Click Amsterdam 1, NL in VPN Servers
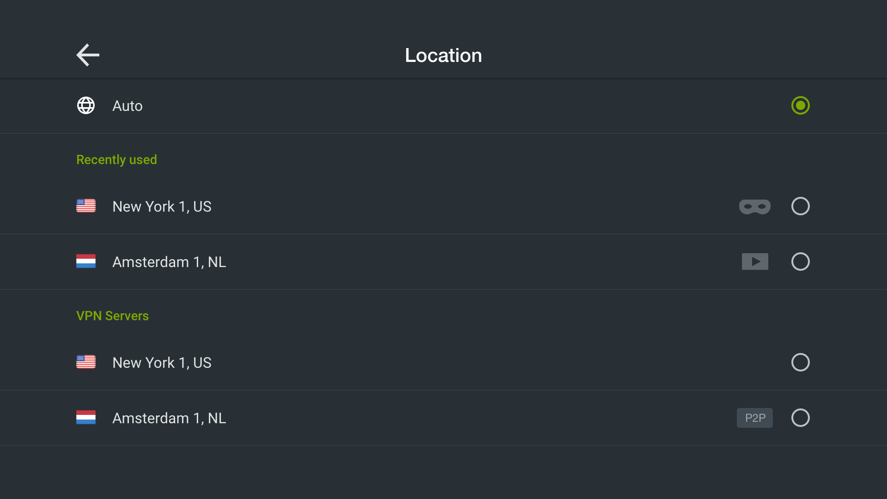 169,418
